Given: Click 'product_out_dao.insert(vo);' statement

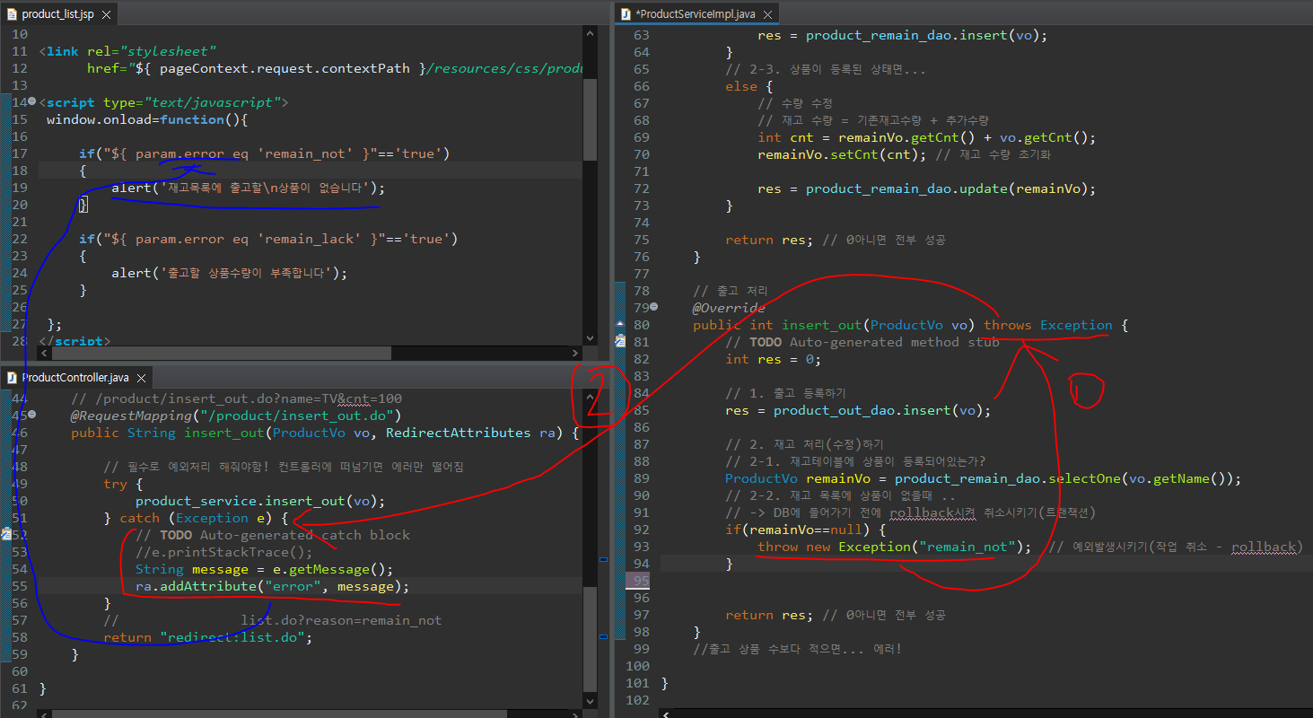Looking at the screenshot, I should pos(882,410).
